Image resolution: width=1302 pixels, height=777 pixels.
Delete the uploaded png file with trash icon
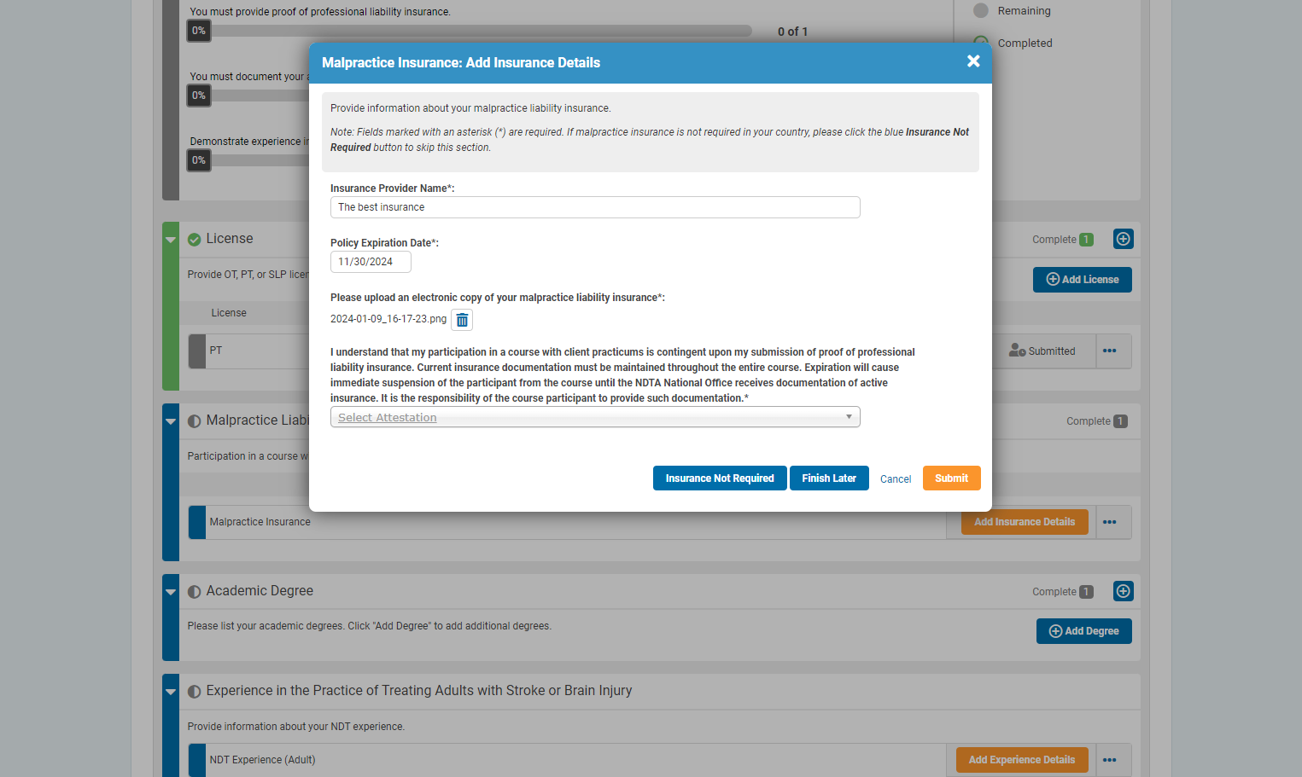click(x=462, y=320)
